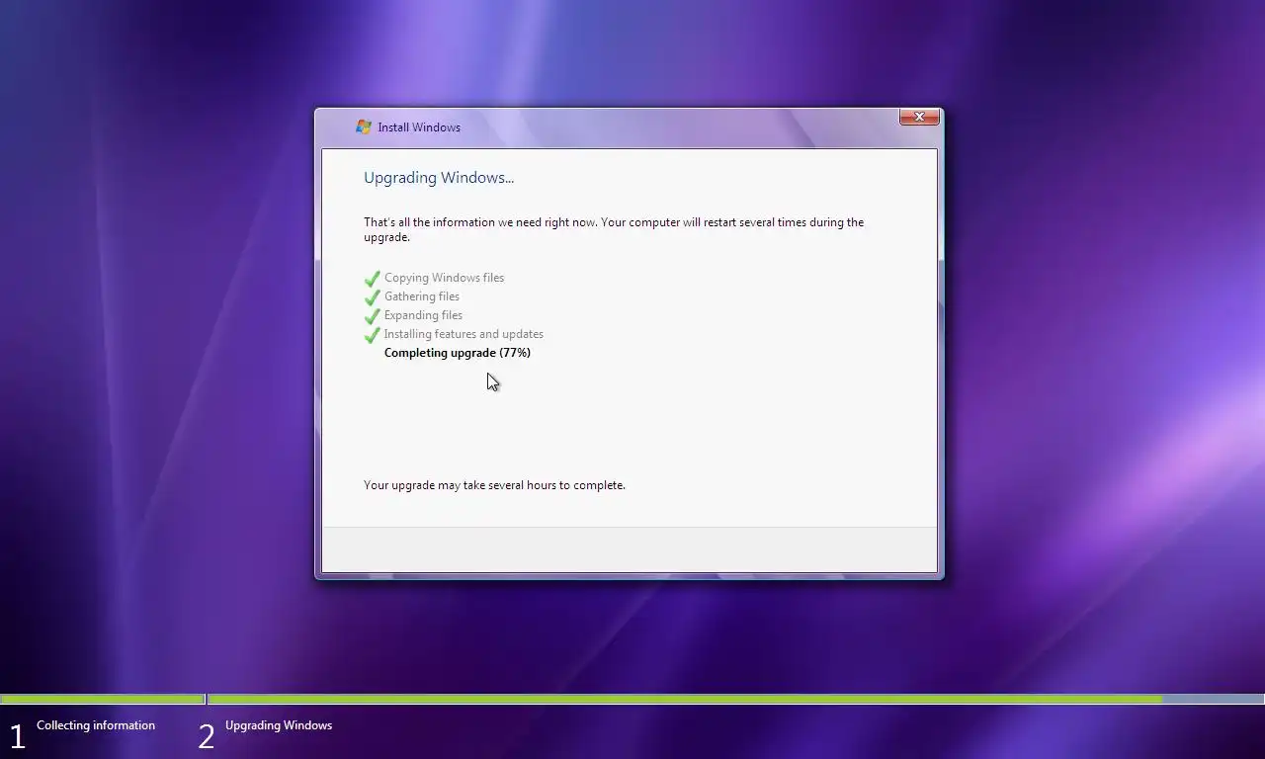The height and width of the screenshot is (759, 1265).
Task: Click the 'Install Windows' title text
Action: [x=419, y=127]
